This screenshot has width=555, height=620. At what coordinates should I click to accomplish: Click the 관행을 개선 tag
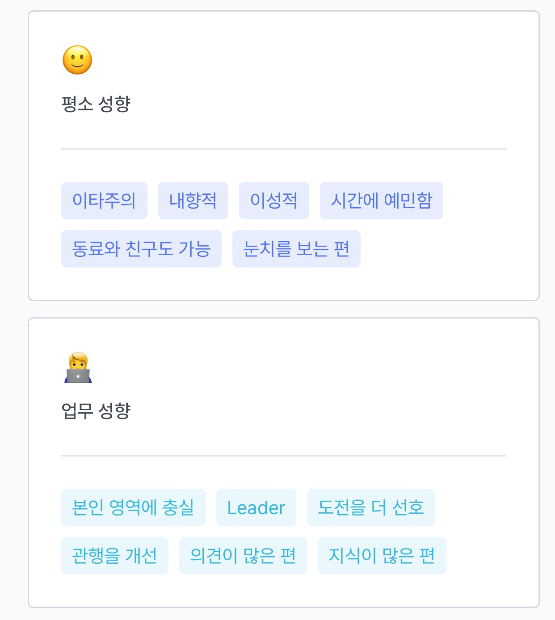tap(115, 556)
